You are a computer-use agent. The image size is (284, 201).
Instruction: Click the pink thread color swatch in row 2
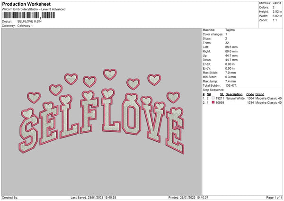click(213, 102)
